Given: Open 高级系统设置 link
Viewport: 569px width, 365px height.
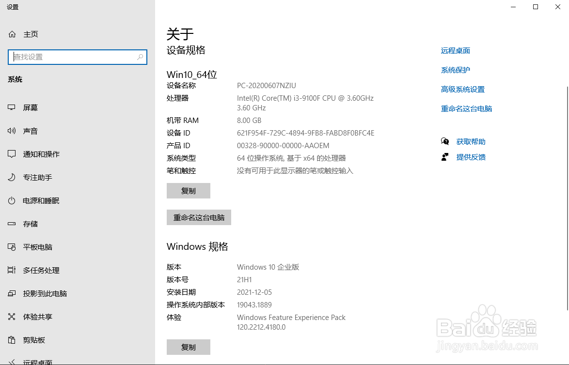Looking at the screenshot, I should (x=463, y=89).
